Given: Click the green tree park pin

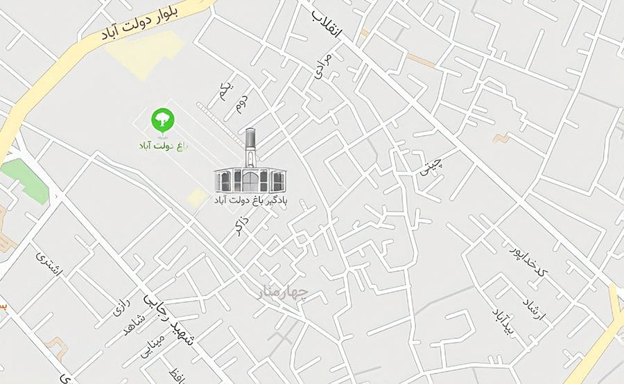Looking at the screenshot, I should [163, 121].
